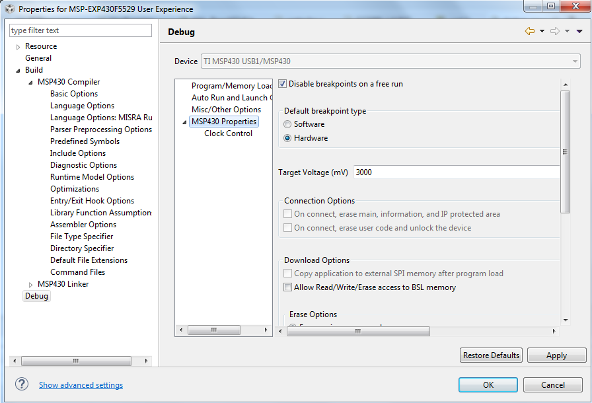Open Show advanced settings link

tap(81, 385)
